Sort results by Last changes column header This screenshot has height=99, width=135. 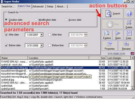[x=118, y=58]
